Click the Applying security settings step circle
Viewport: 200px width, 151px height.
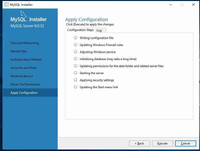click(76, 80)
